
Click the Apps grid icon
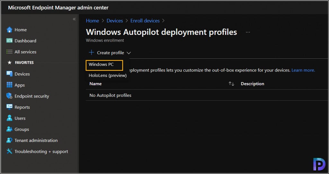pos(9,85)
